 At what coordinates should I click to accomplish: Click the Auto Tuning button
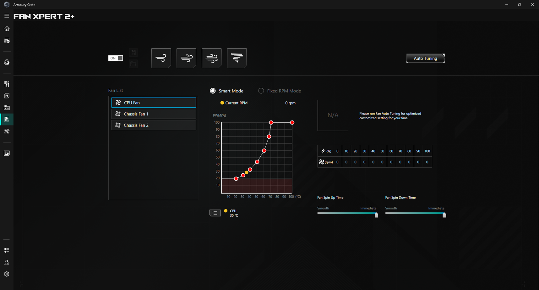click(425, 58)
